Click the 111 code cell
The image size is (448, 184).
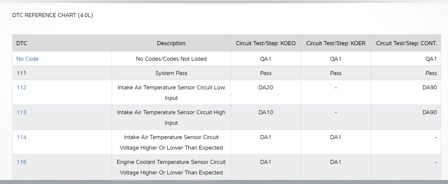(22, 73)
